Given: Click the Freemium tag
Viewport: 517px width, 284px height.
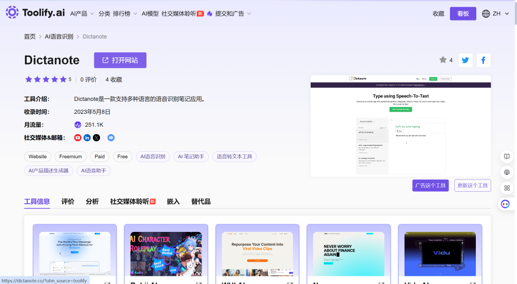Looking at the screenshot, I should pyautogui.click(x=70, y=156).
